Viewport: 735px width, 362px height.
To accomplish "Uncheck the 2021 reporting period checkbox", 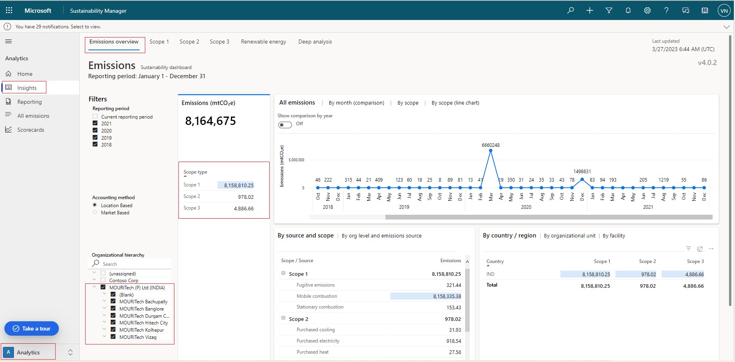I will [x=95, y=123].
